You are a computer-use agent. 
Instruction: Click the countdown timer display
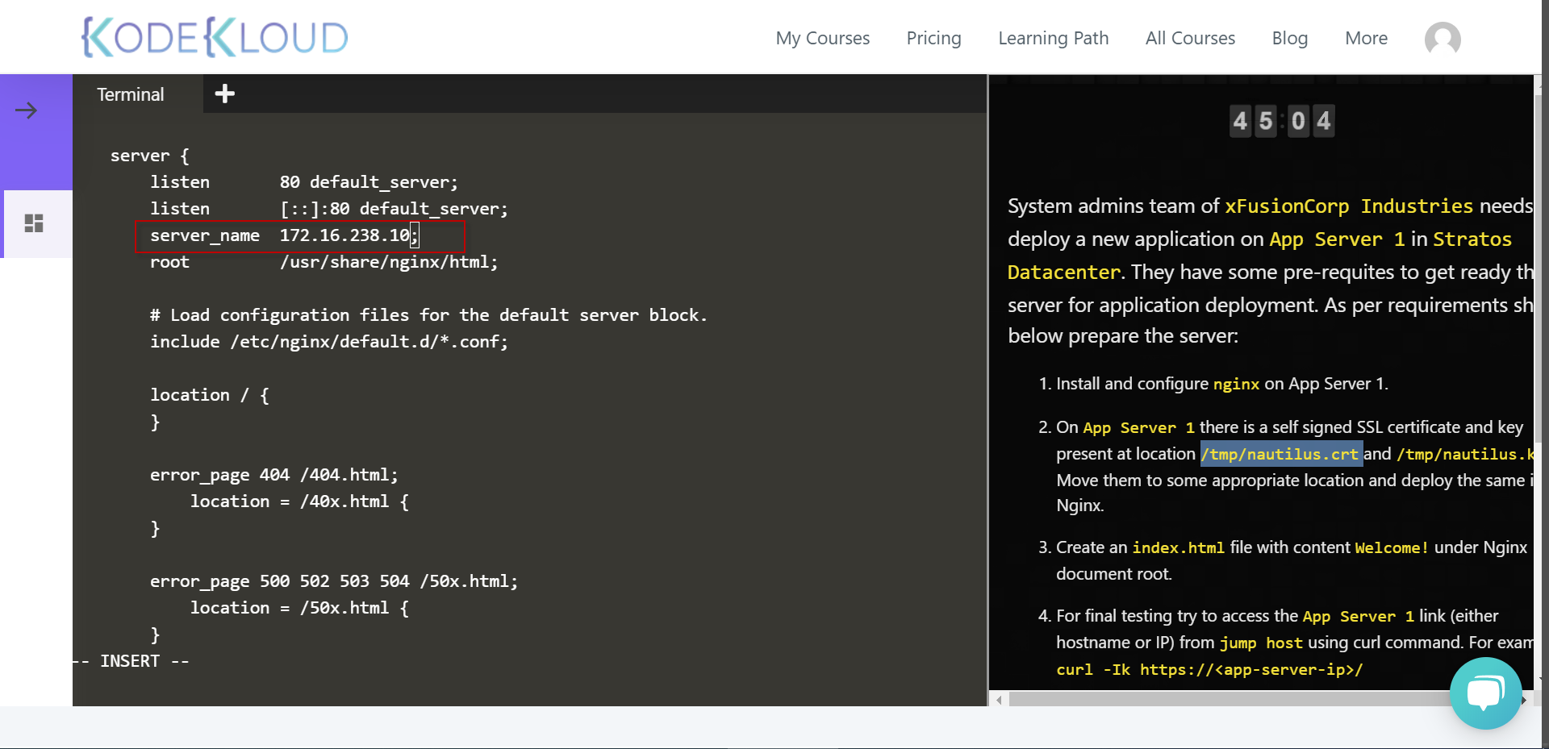point(1282,121)
